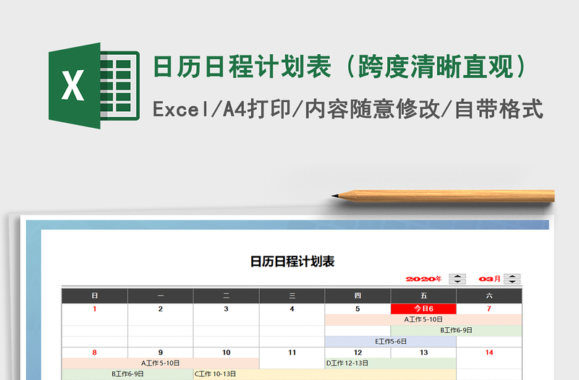Viewport: 579px width, 380px height.
Task: Click the 日 weekday header cell
Action: [x=95, y=296]
